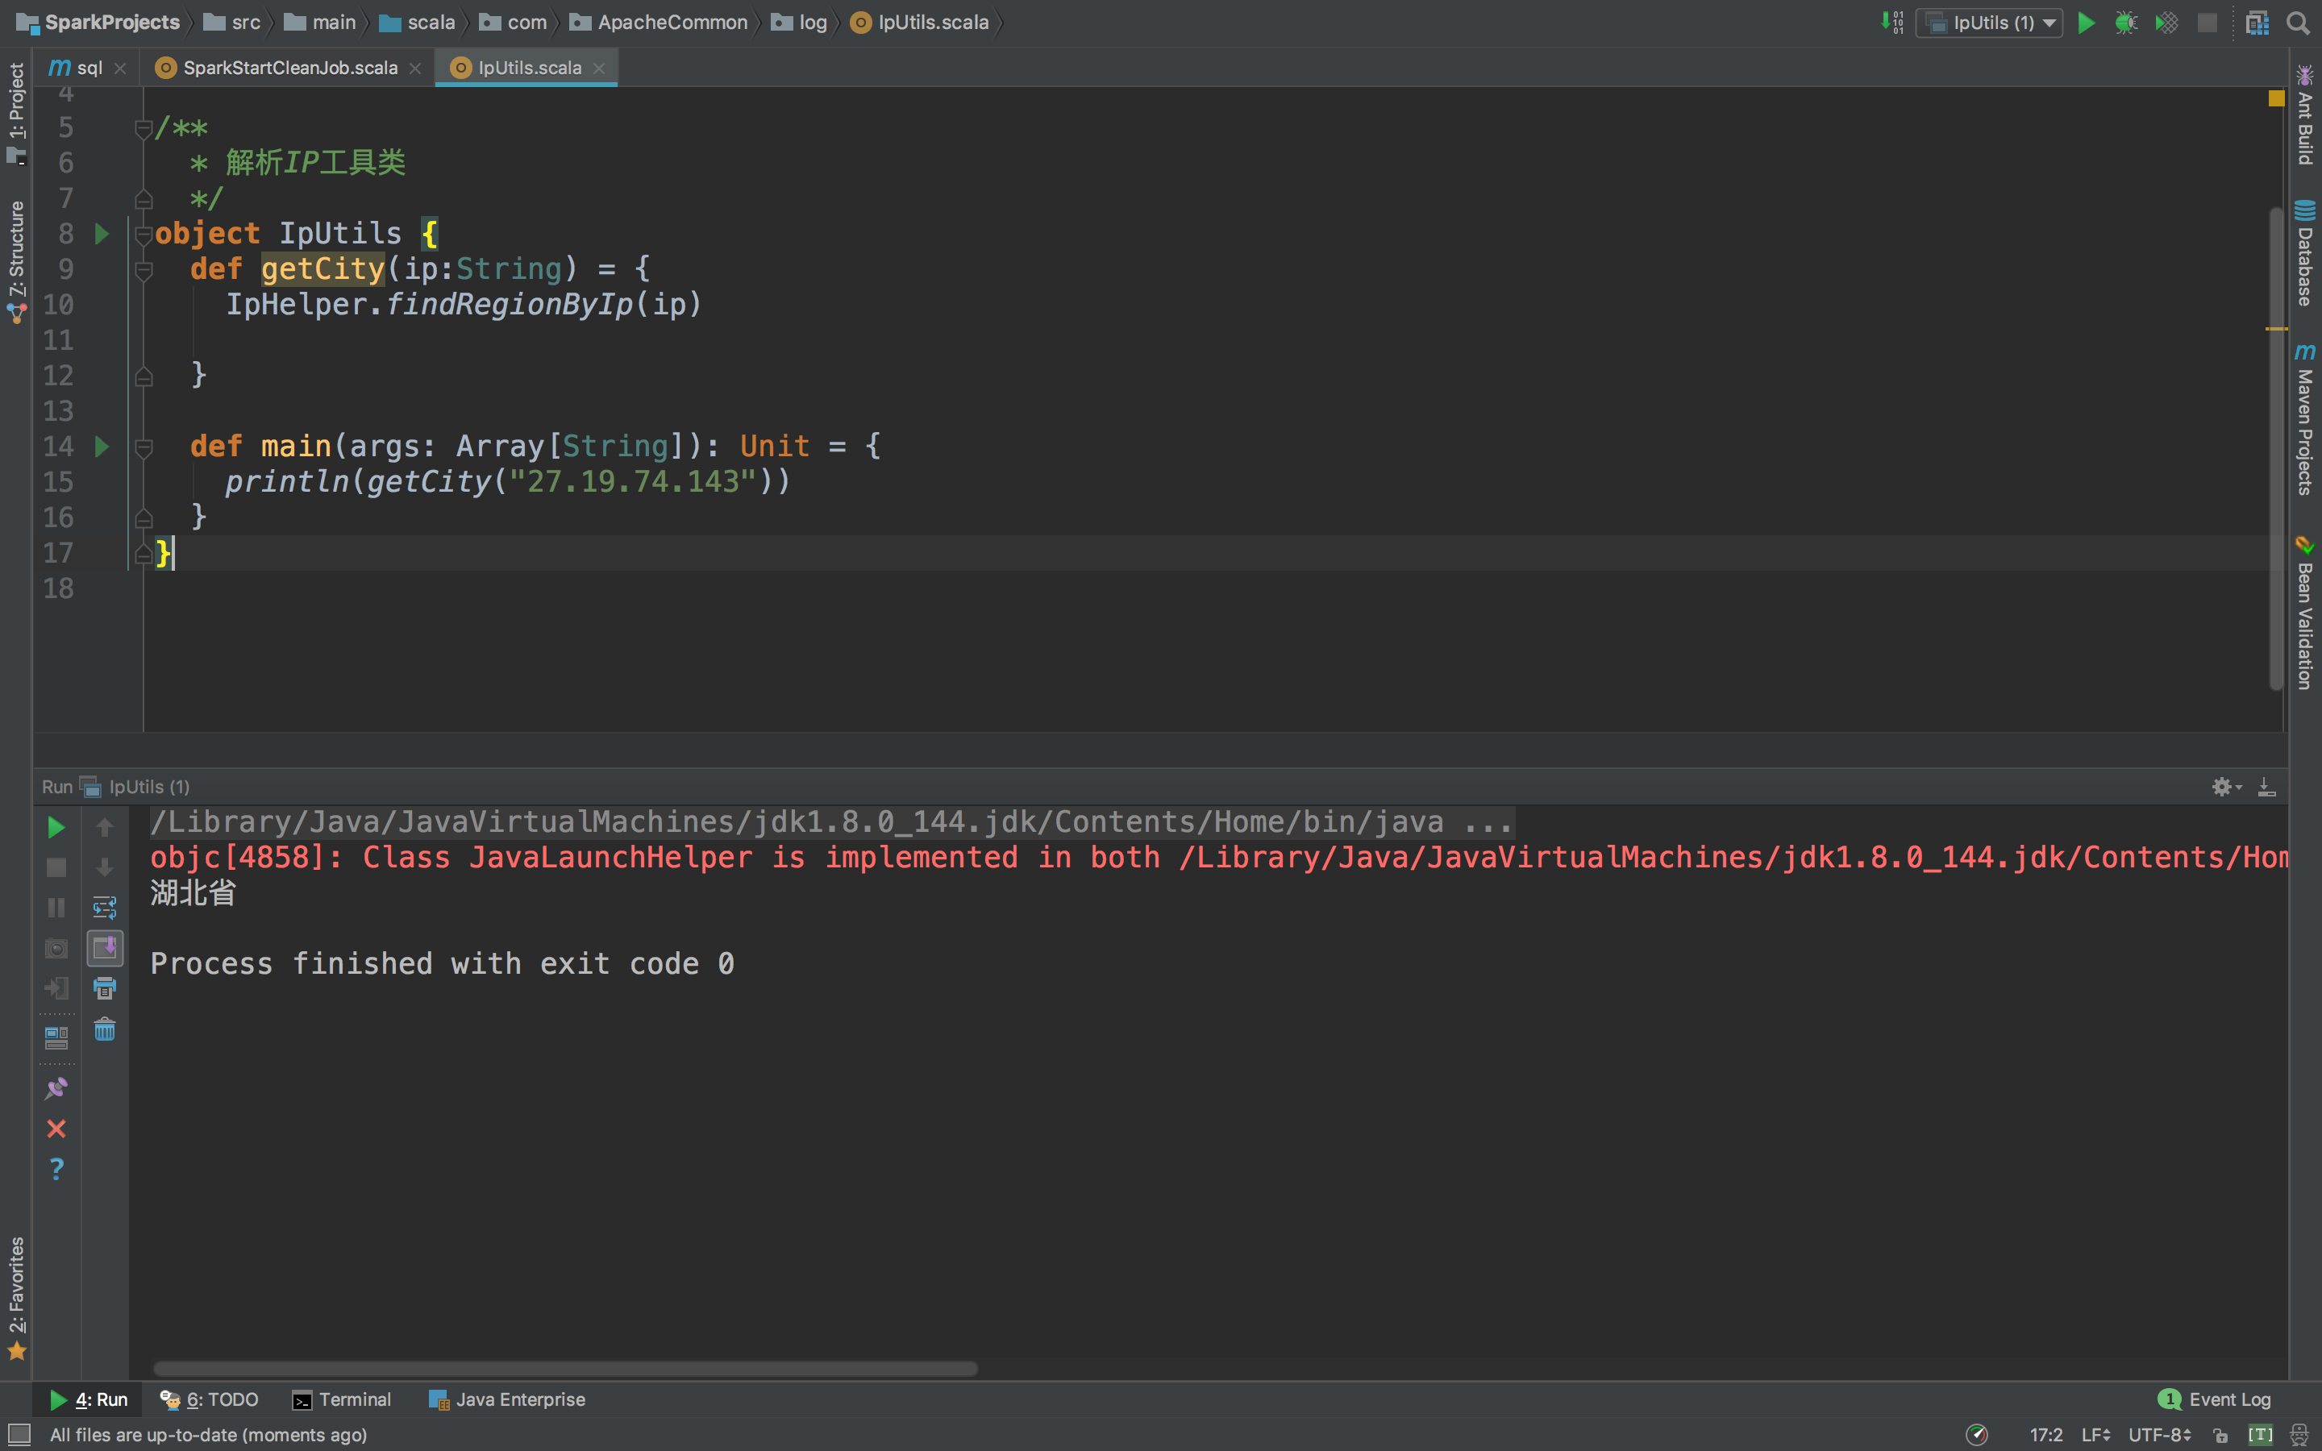
Task: Click the Run console horizontal scrollbar
Action: coord(565,1369)
